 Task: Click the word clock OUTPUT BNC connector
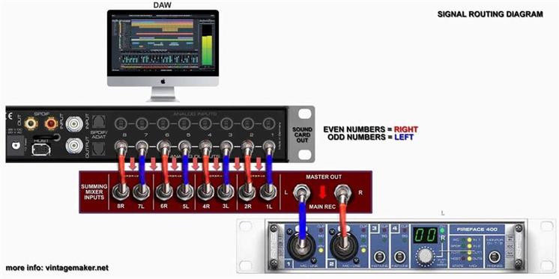point(74,147)
